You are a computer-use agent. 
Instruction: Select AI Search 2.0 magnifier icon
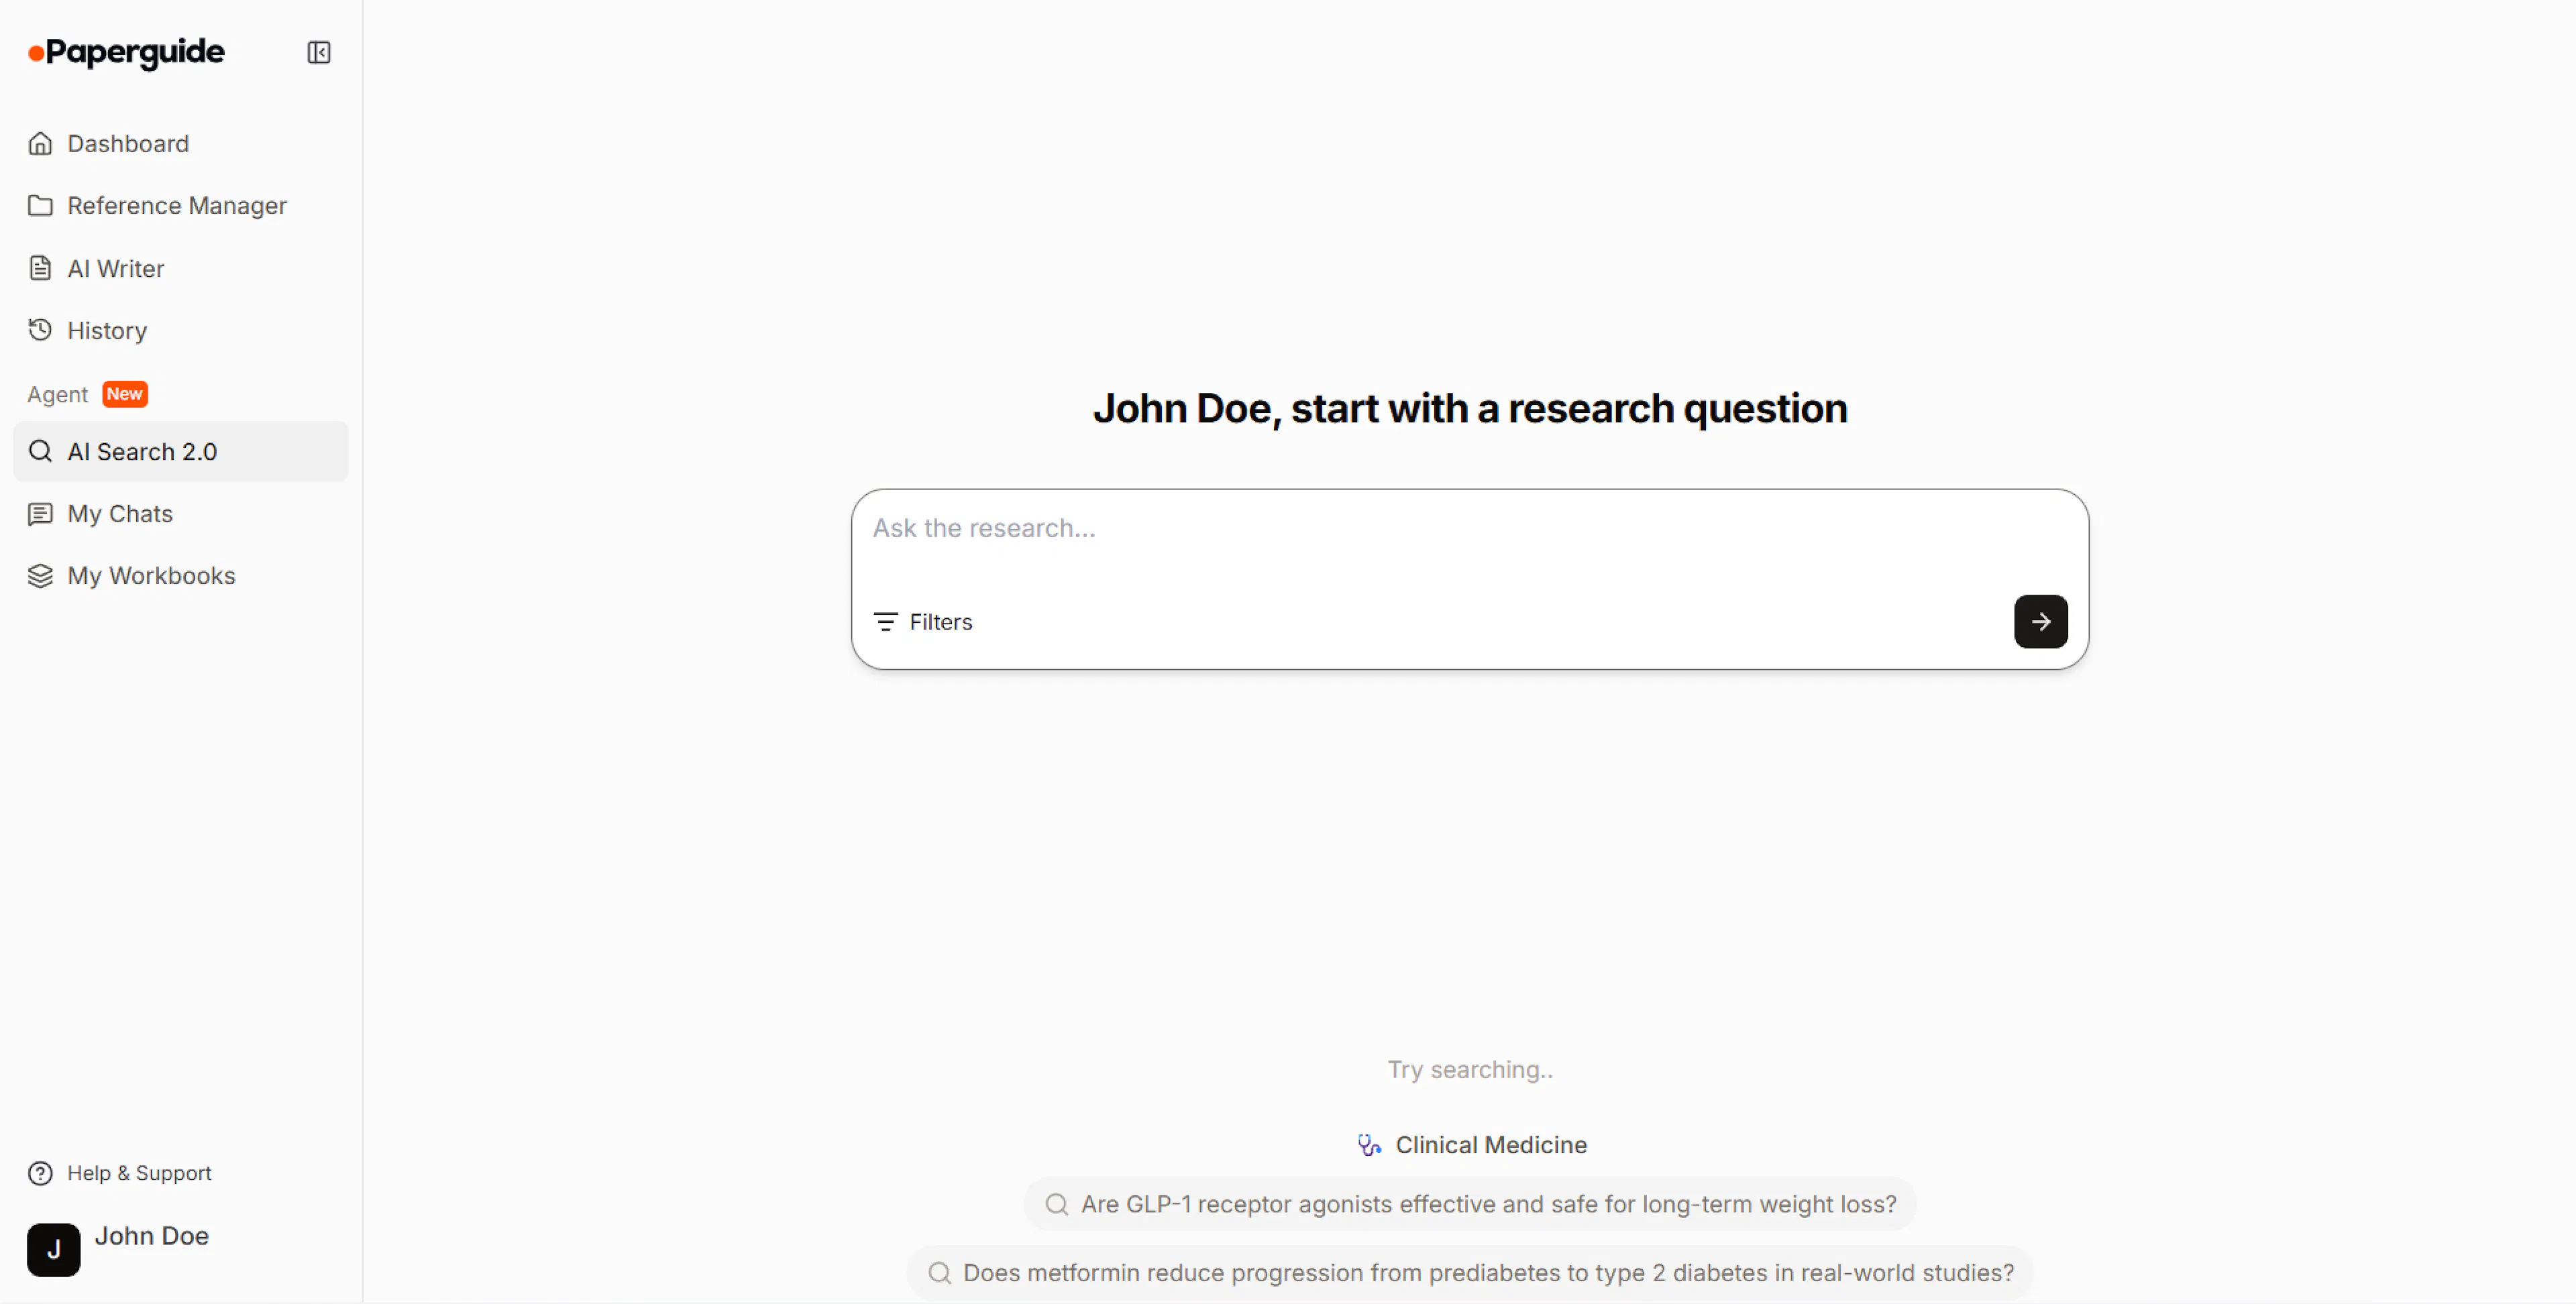click(41, 451)
